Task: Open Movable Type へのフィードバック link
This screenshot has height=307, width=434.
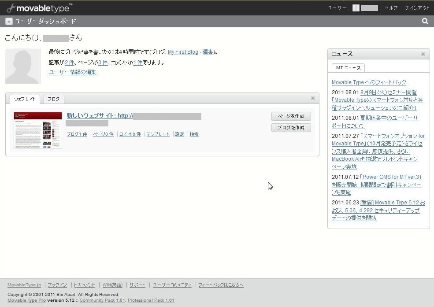Action: pos(369,82)
